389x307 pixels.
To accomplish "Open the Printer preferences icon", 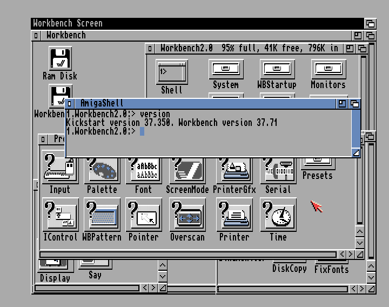I will coord(234,215).
